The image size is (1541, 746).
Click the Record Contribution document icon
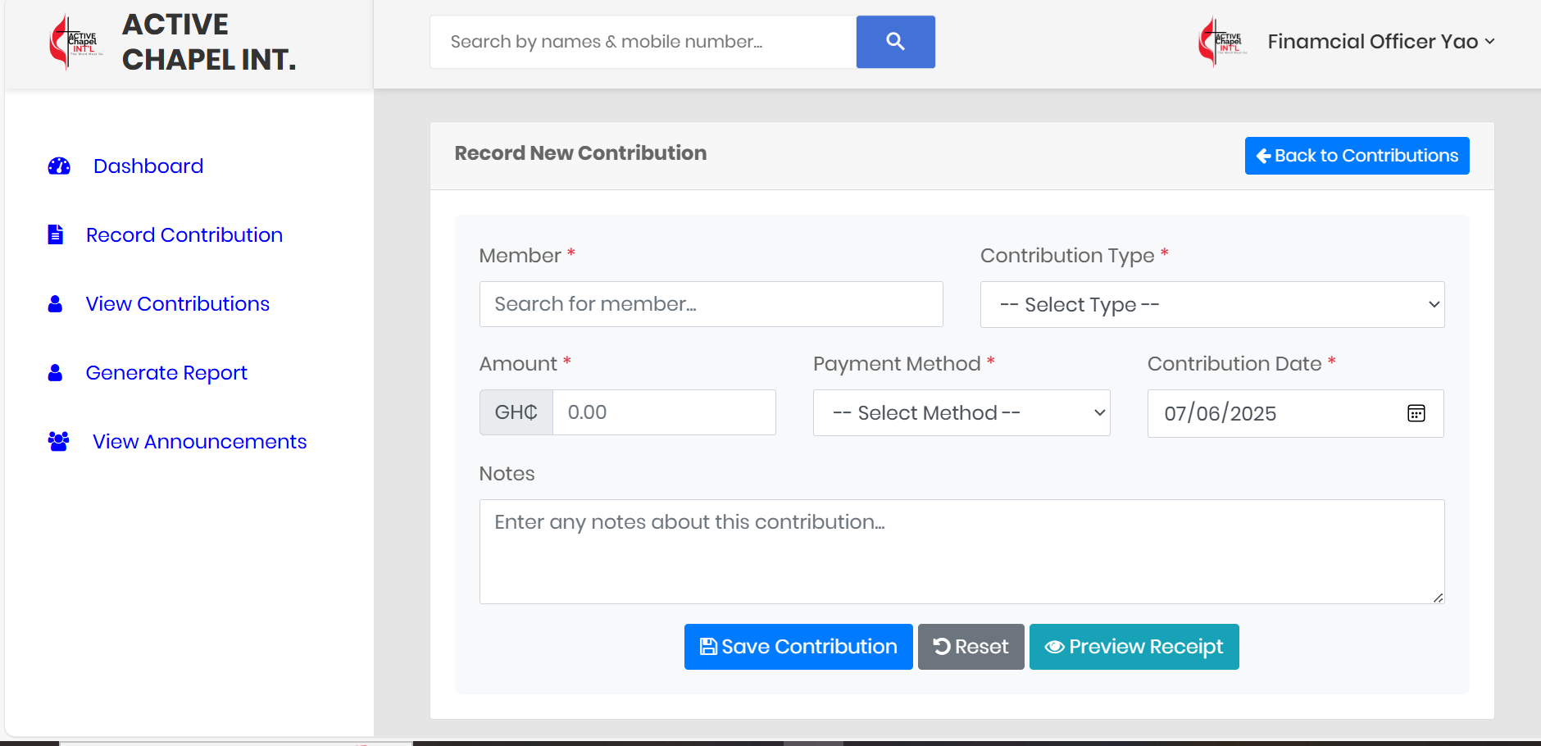coord(56,235)
